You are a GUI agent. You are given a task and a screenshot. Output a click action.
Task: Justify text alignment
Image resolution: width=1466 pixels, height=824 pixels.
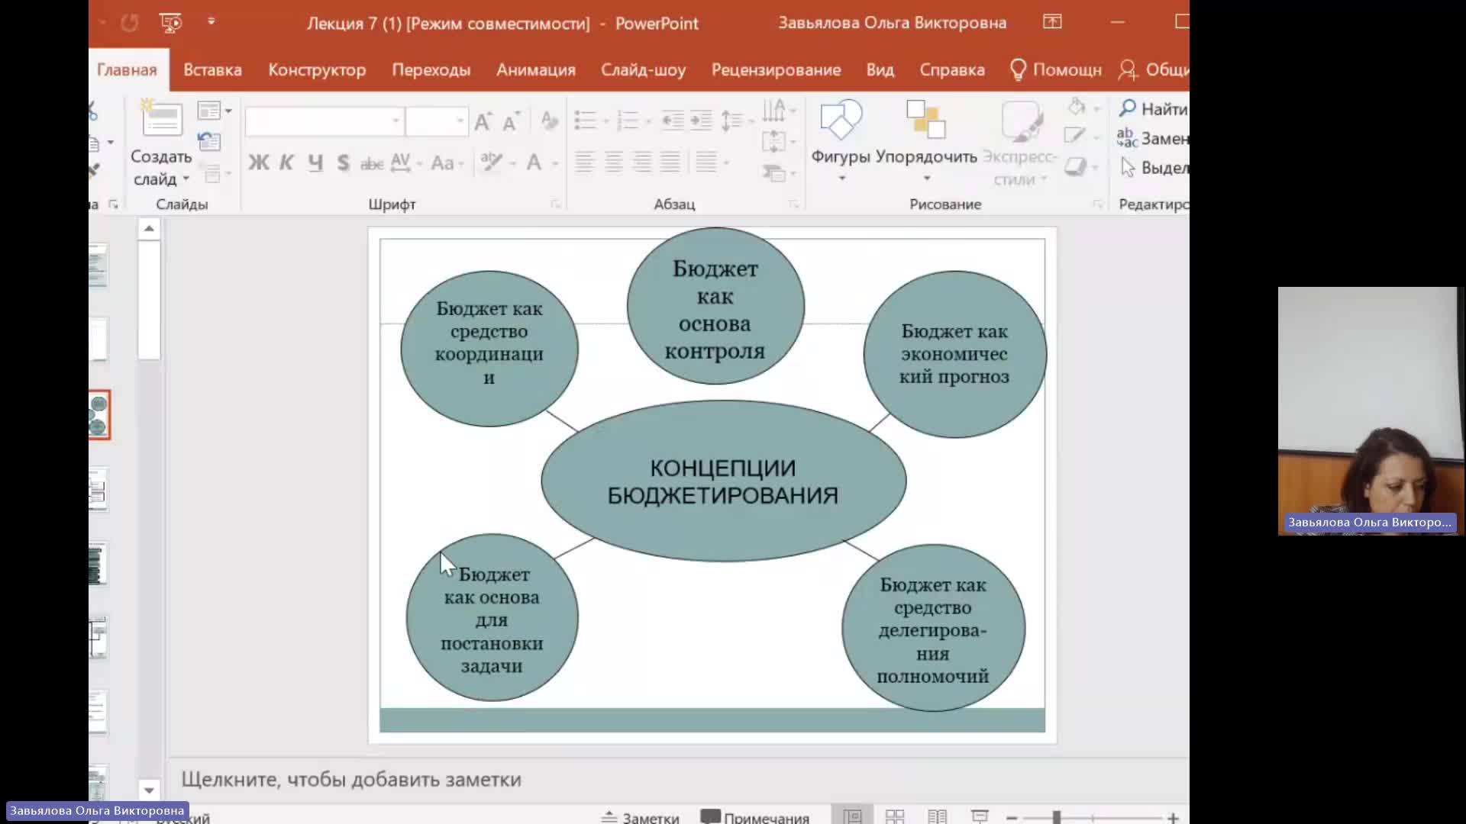pyautogui.click(x=670, y=162)
